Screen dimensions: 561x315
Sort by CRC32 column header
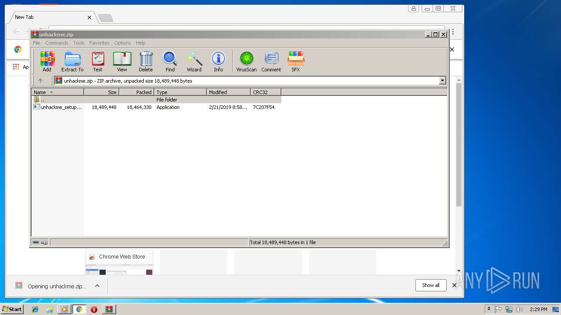tap(266, 92)
